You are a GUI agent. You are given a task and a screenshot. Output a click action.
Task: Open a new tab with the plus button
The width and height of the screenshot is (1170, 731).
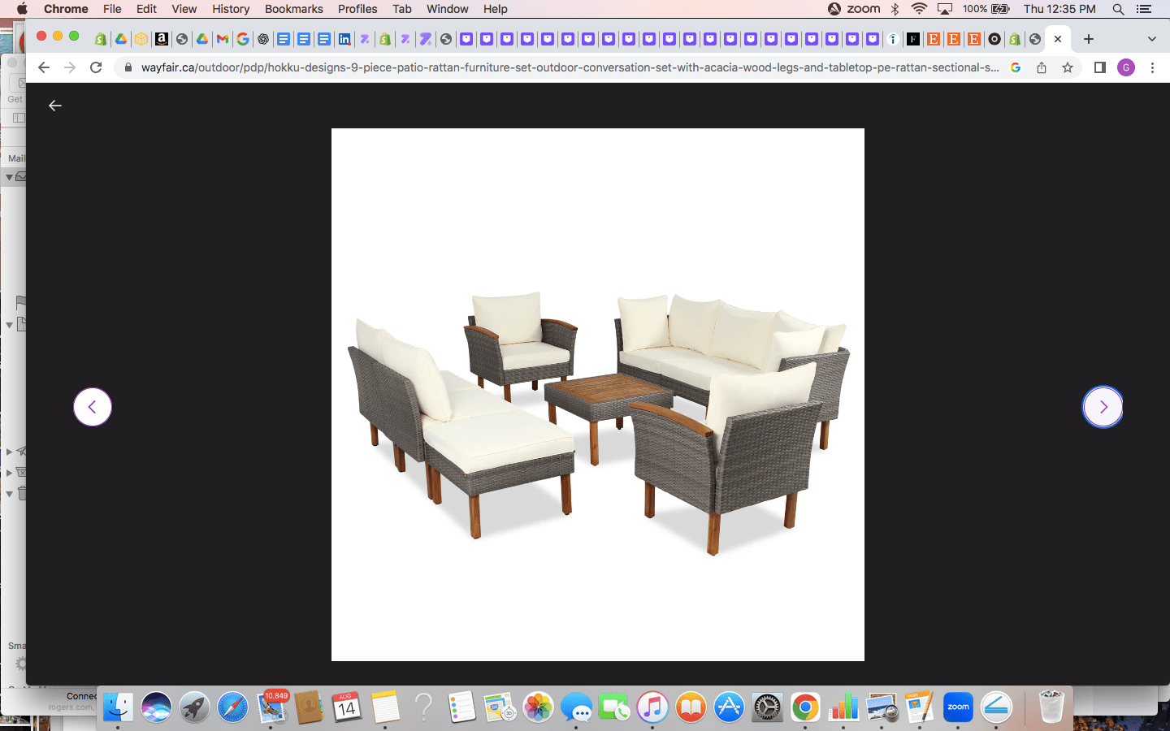point(1089,39)
